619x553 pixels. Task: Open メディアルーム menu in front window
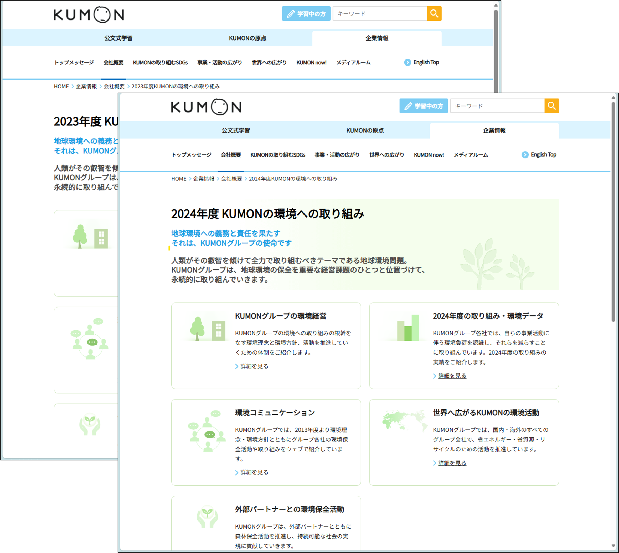(x=471, y=155)
